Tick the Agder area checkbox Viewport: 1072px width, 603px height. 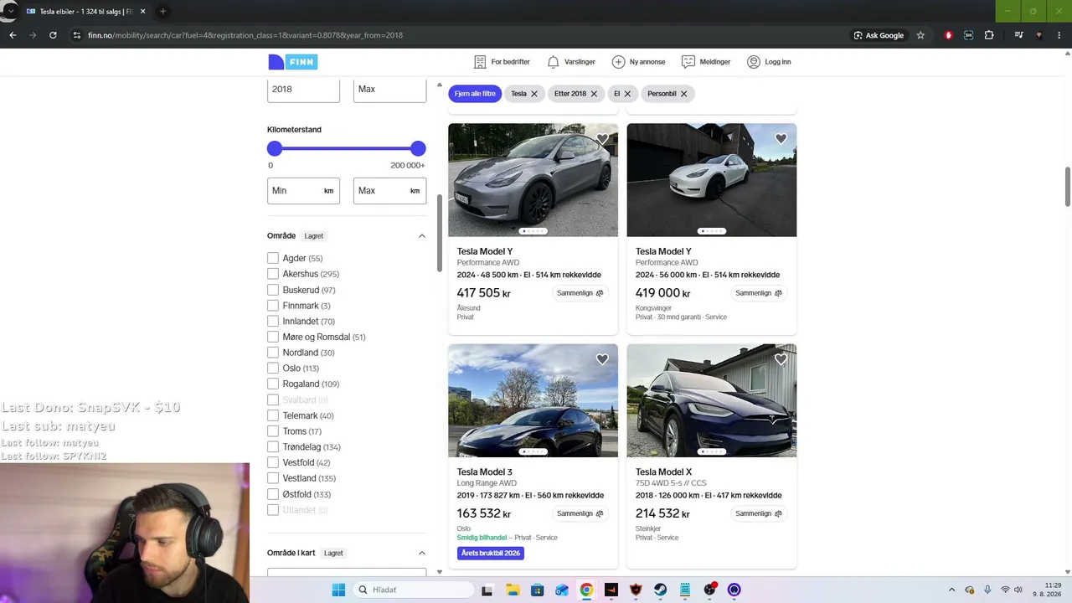[273, 259]
